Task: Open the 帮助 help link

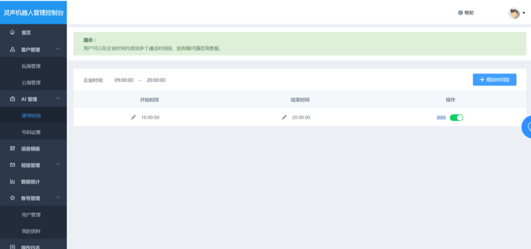Action: tap(466, 13)
